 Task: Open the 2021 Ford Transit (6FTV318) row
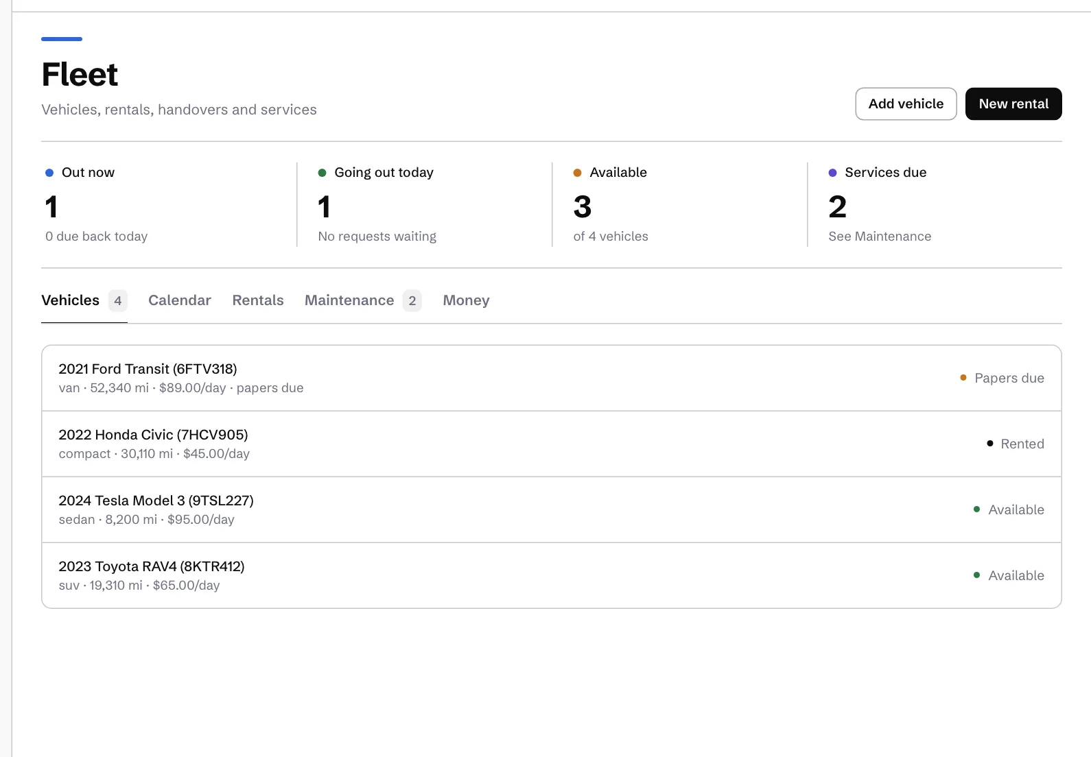tap(552, 378)
